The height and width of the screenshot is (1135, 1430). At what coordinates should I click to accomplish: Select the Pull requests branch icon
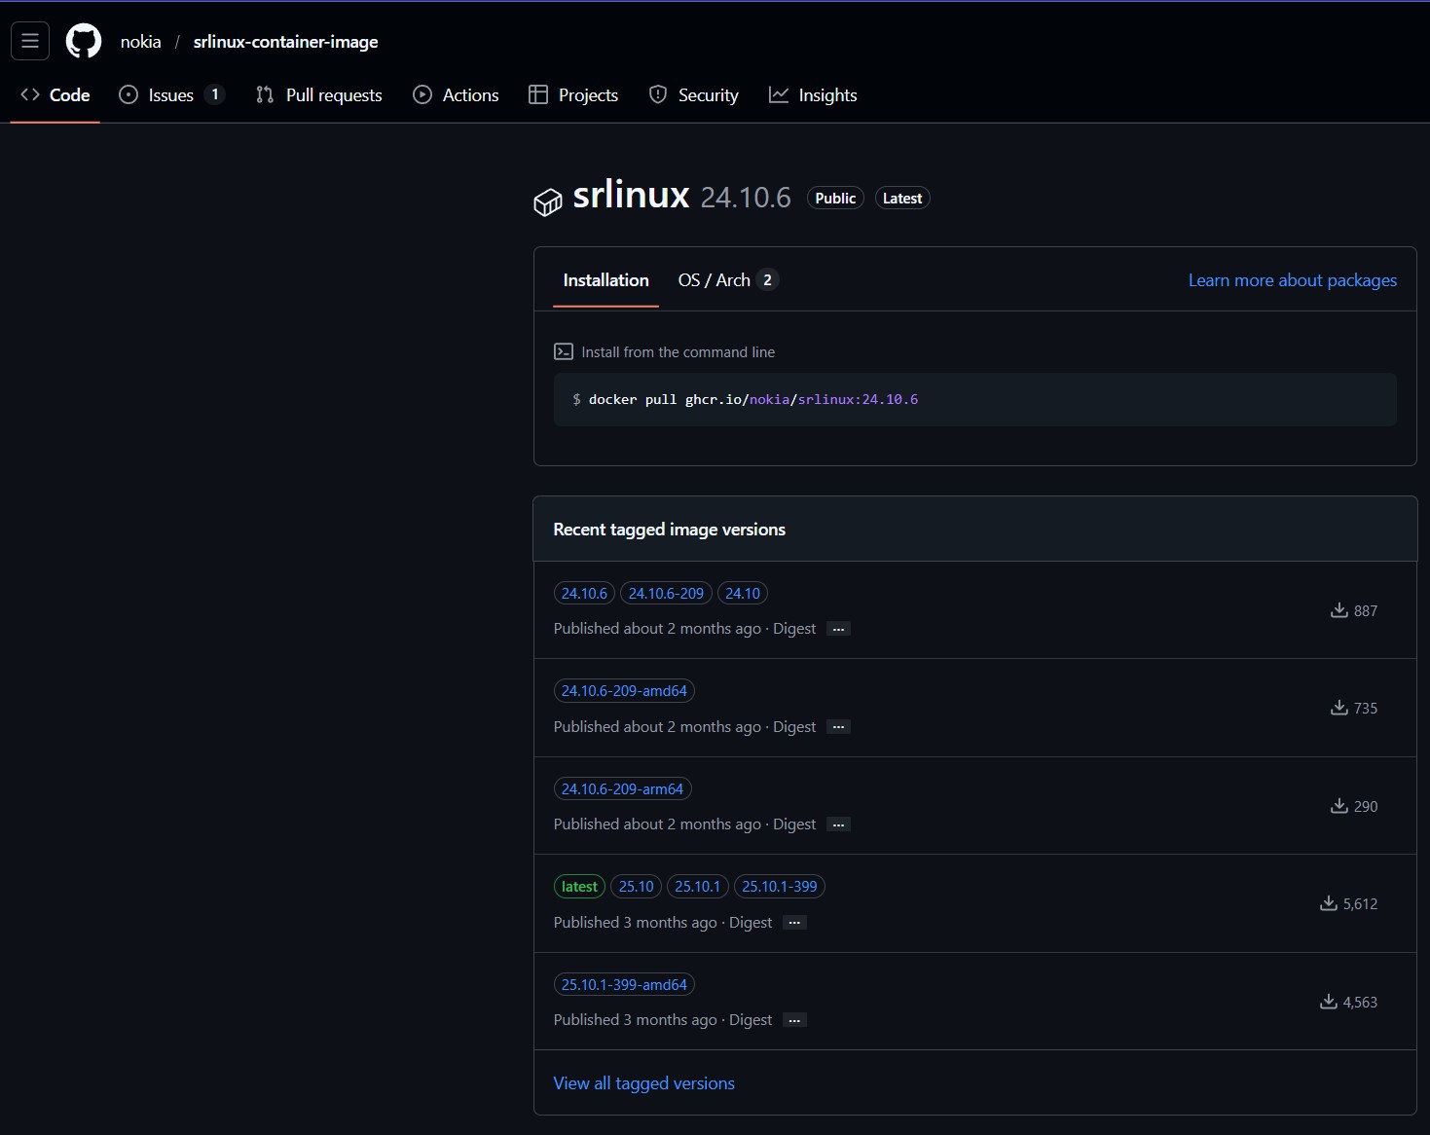(x=264, y=94)
